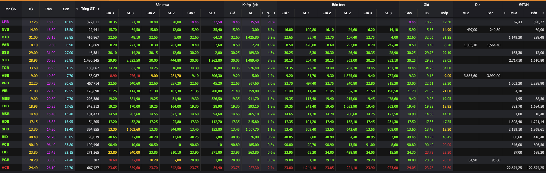
Task: Click the TB average price header
Action: click(x=426, y=13)
